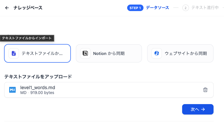This screenshot has height=122, width=224.
Task: Click the step 2 circle number icon
Action: (x=185, y=8)
